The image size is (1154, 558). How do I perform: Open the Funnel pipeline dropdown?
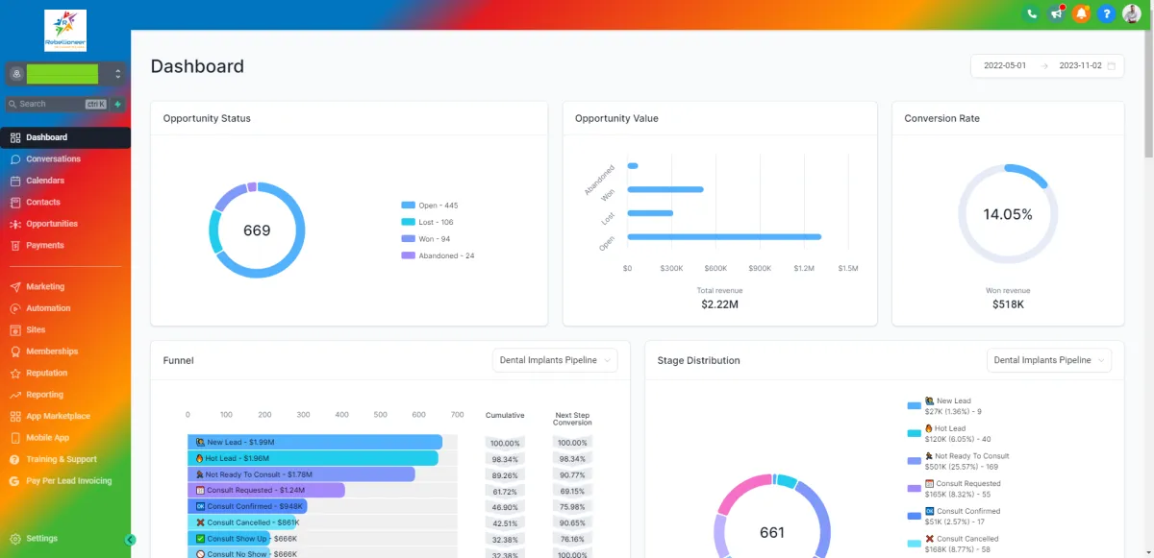555,360
